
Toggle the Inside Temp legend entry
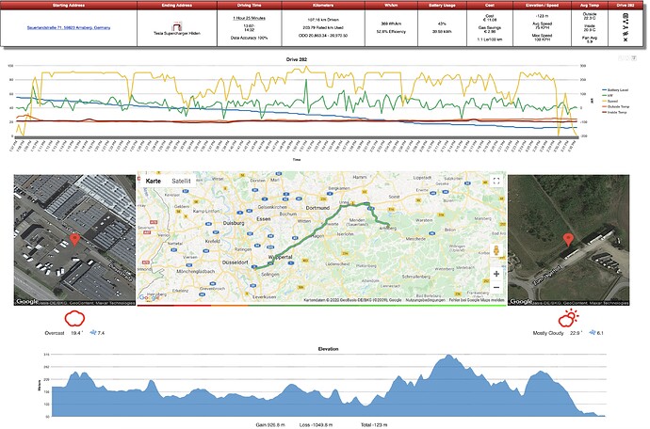point(615,112)
